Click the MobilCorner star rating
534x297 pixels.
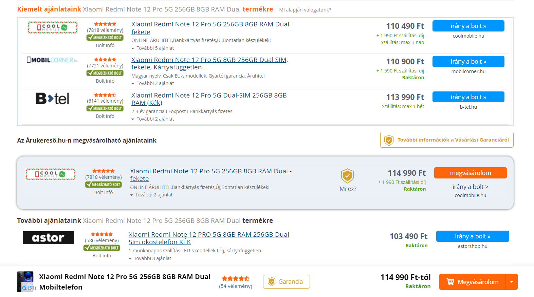pyautogui.click(x=105, y=60)
